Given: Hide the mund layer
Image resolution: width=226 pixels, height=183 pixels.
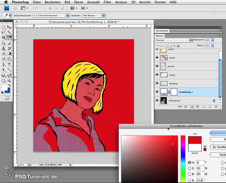Looking at the screenshot, I should coord(157,58).
